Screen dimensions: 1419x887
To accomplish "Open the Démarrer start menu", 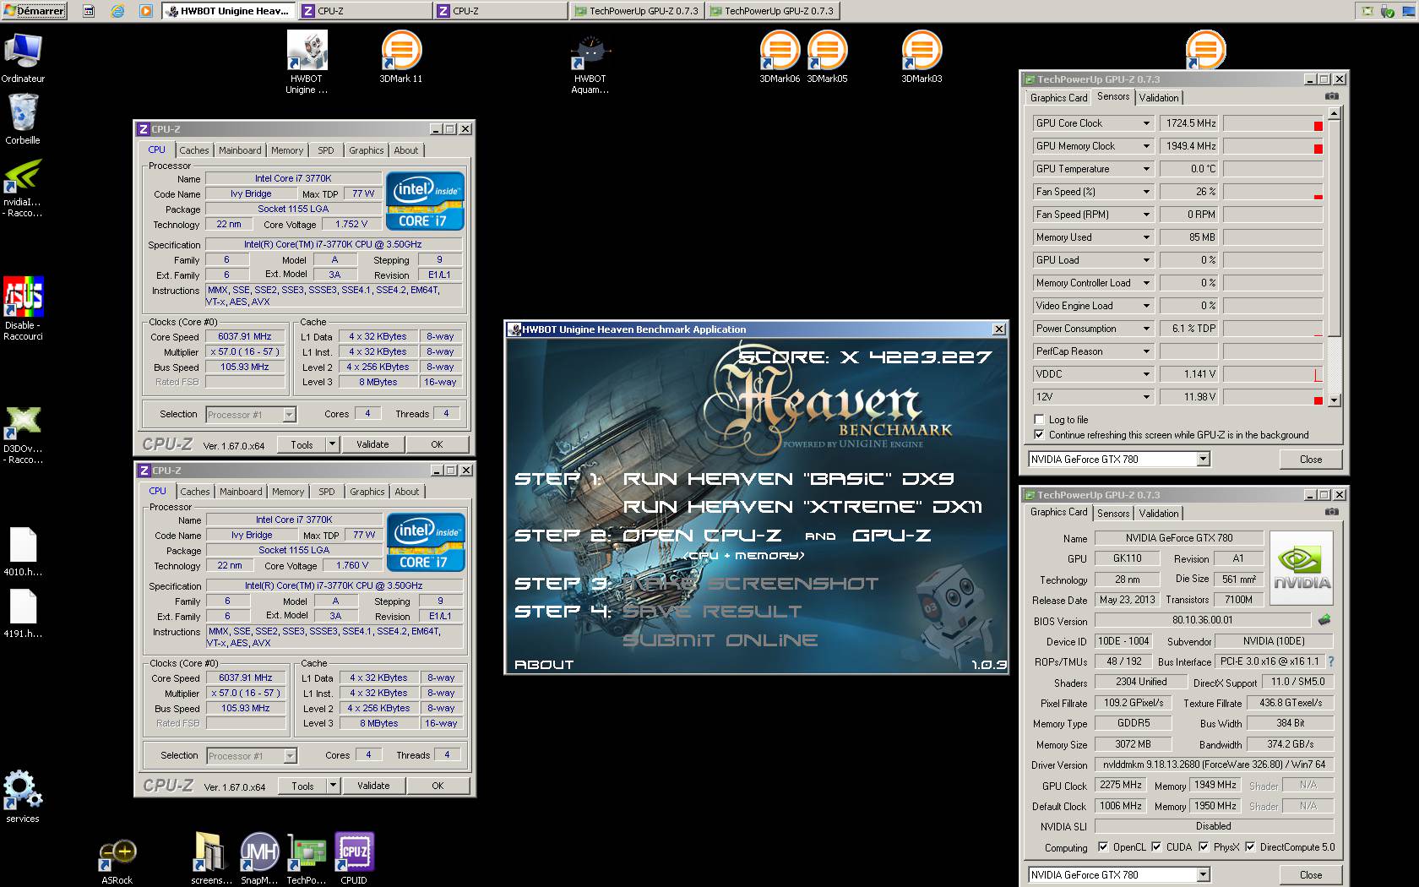I will 34,11.
